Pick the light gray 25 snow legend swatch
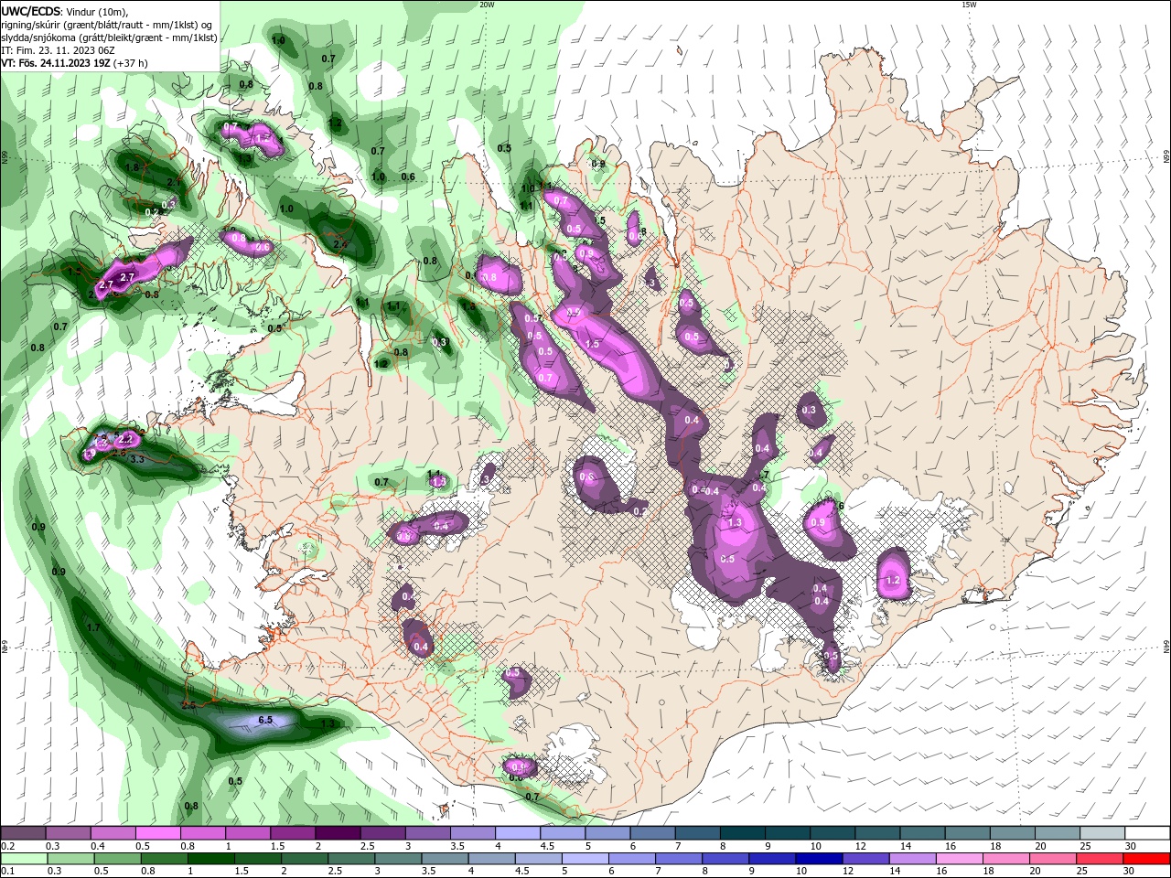1171x878 pixels. (x=1101, y=833)
